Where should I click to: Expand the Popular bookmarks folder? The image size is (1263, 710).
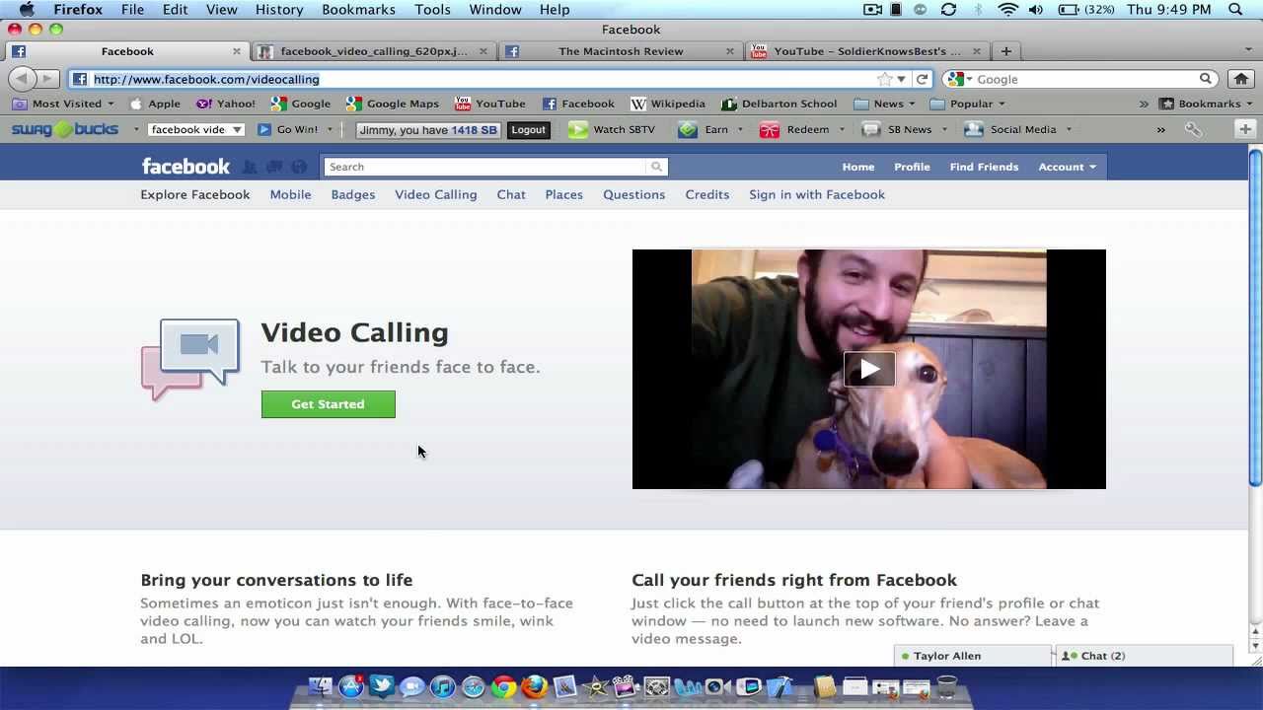pos(968,104)
